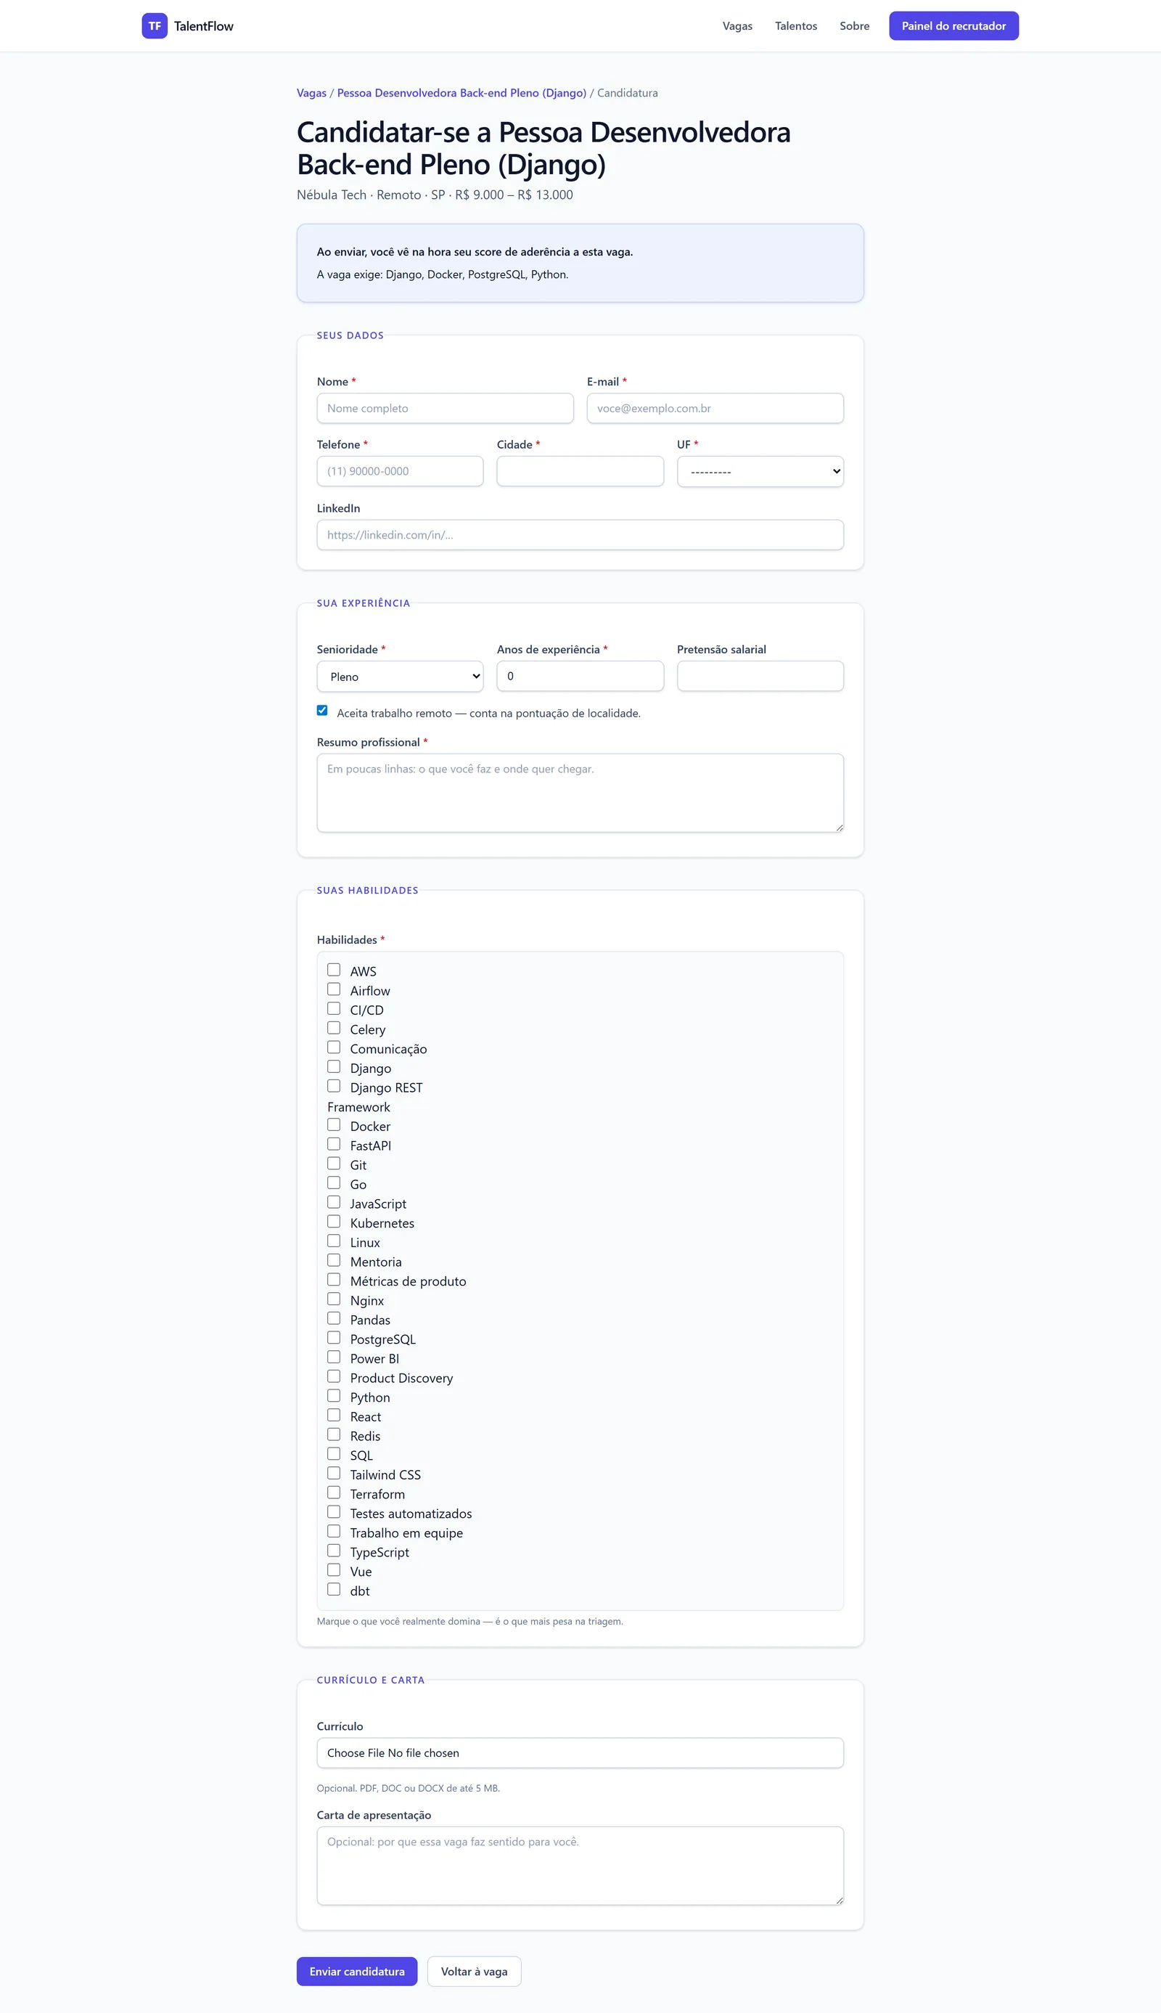
Task: Check the AWS skill checkbox
Action: pos(334,970)
